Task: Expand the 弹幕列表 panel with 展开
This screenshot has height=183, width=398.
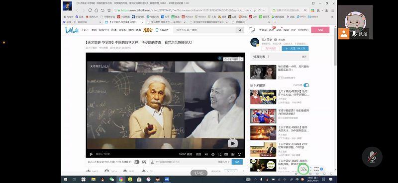Action: (304, 57)
